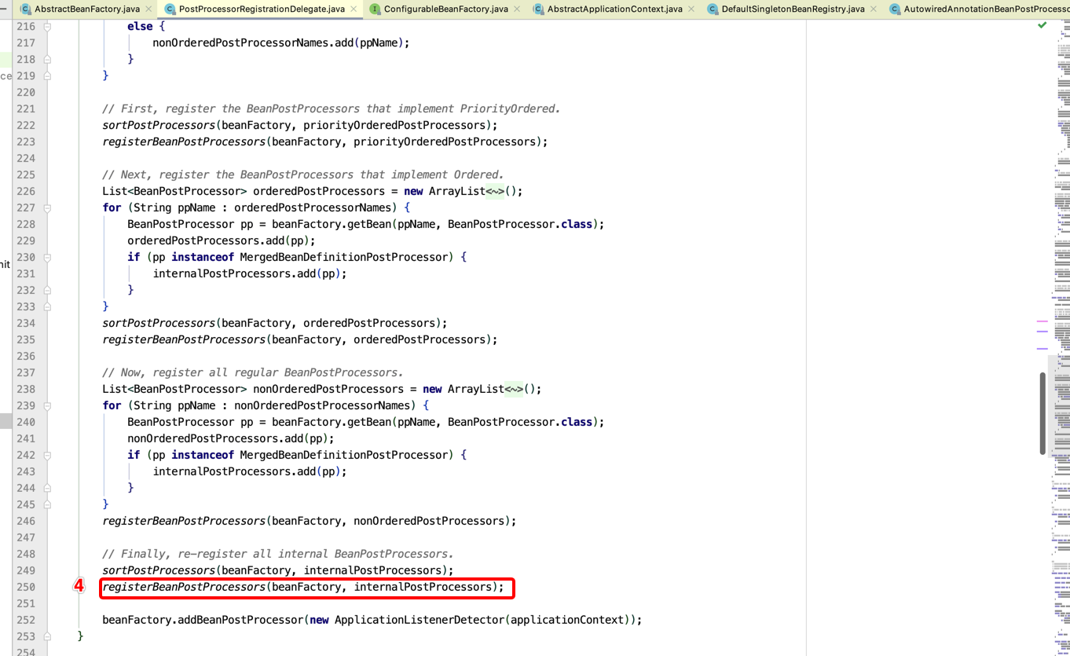Click line number 221 in the gutter
Screen dimensions: 1070x656
pyautogui.click(x=26, y=108)
